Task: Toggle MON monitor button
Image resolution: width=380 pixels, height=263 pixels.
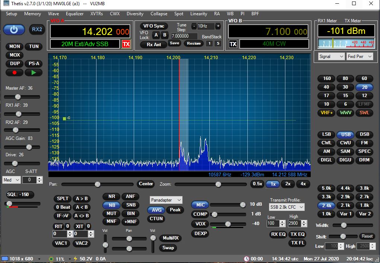Action: [15, 46]
